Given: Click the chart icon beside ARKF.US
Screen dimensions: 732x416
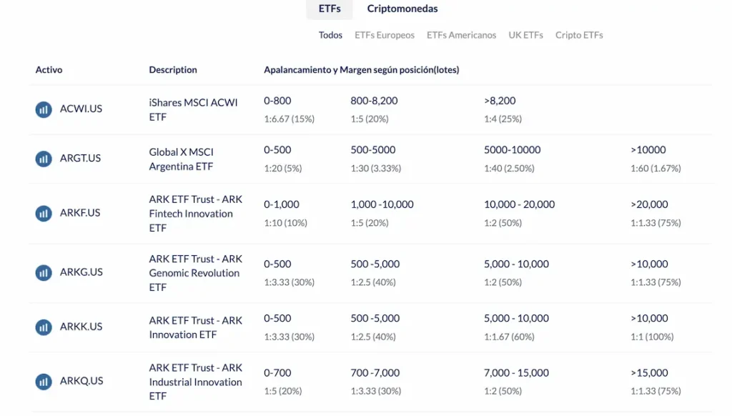Looking at the screenshot, I should point(44,213).
